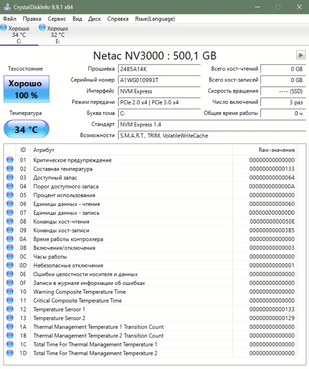Click status icon for Critical Composite Temperature Time
The width and height of the screenshot is (309, 369).
10,300
